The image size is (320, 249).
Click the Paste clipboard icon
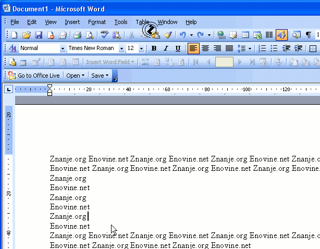click(x=156, y=35)
